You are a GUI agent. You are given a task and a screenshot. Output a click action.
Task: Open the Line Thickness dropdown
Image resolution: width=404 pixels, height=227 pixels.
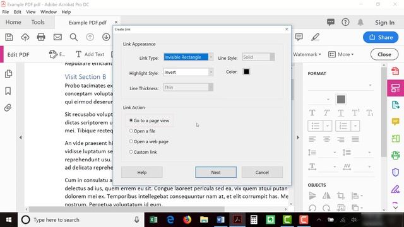point(211,87)
